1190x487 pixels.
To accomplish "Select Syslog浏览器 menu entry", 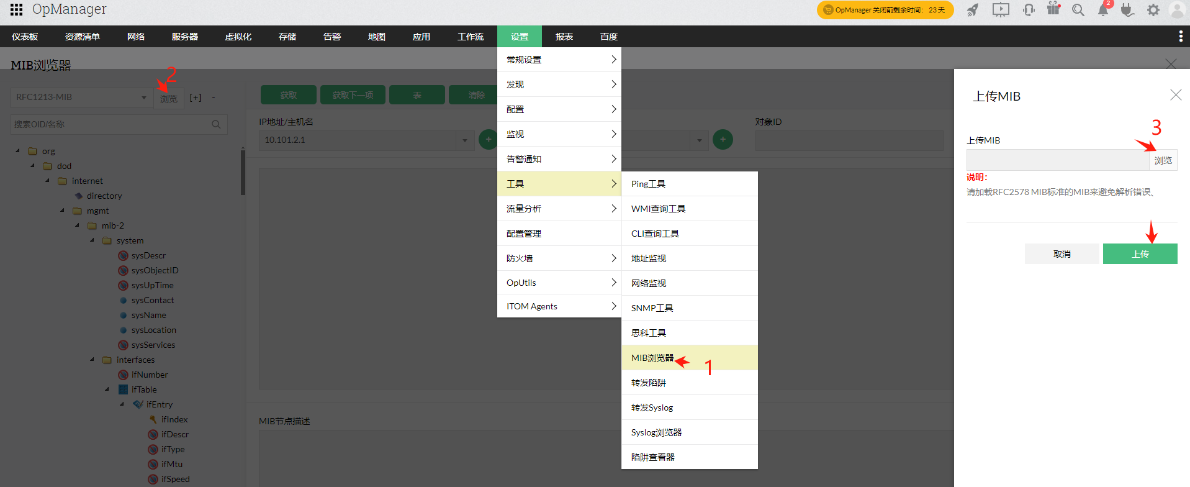I will pyautogui.click(x=690, y=432).
